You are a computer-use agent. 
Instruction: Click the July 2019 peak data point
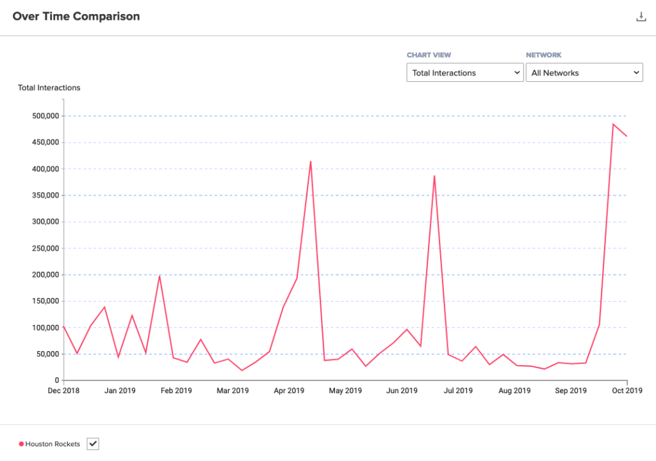(435, 175)
